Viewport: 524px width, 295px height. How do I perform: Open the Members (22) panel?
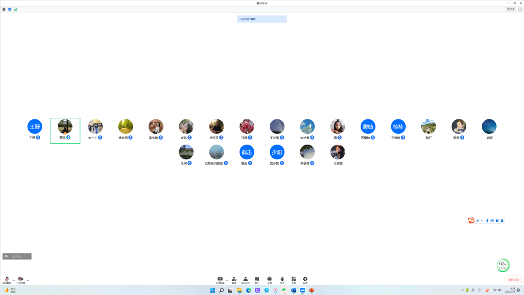246,279
